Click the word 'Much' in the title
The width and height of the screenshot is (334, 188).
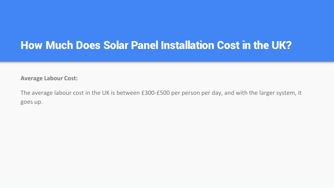tap(59, 45)
